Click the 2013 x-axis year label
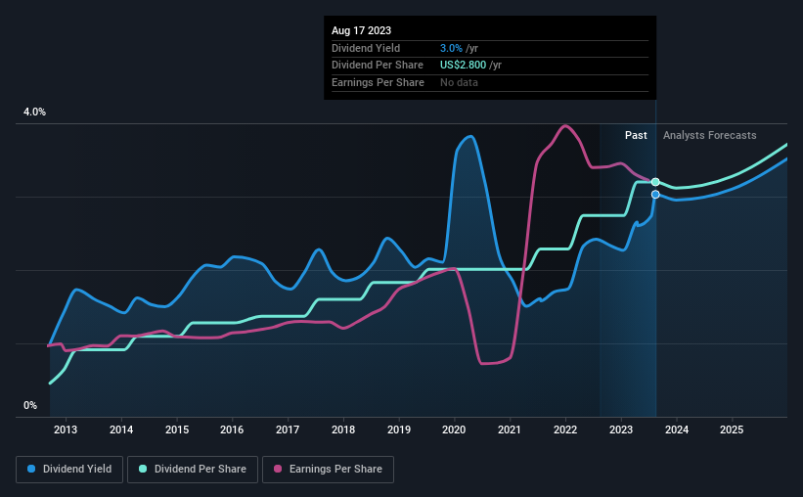Image resolution: width=803 pixels, height=497 pixels. coord(66,429)
